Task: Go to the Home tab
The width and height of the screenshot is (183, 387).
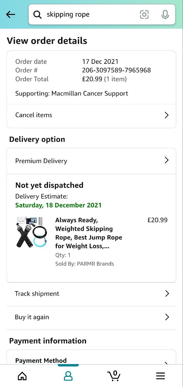Action: pos(22,376)
